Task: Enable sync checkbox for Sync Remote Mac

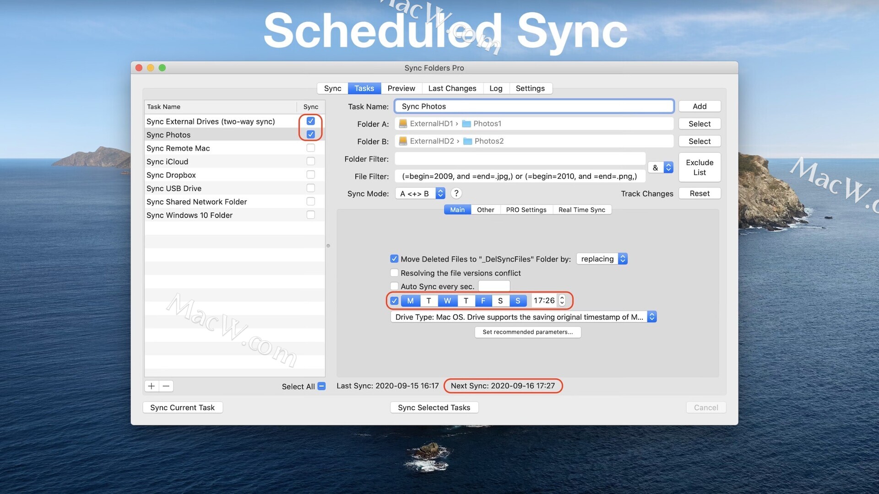Action: [x=310, y=148]
